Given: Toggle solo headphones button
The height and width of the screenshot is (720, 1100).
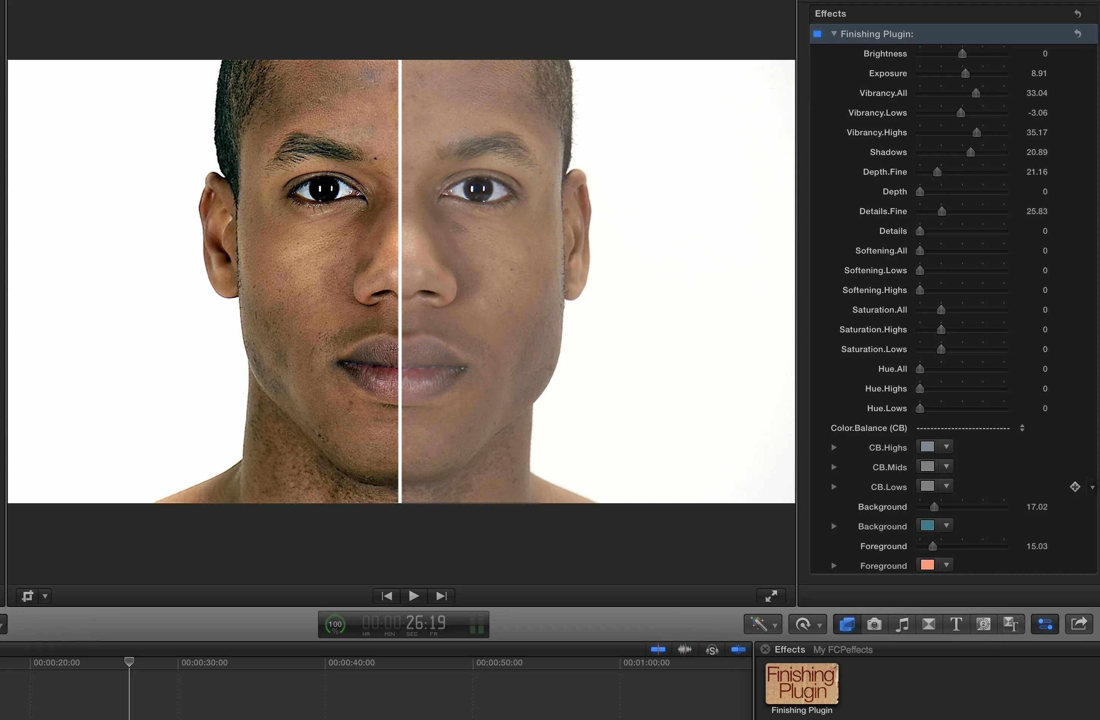Looking at the screenshot, I should point(712,649).
